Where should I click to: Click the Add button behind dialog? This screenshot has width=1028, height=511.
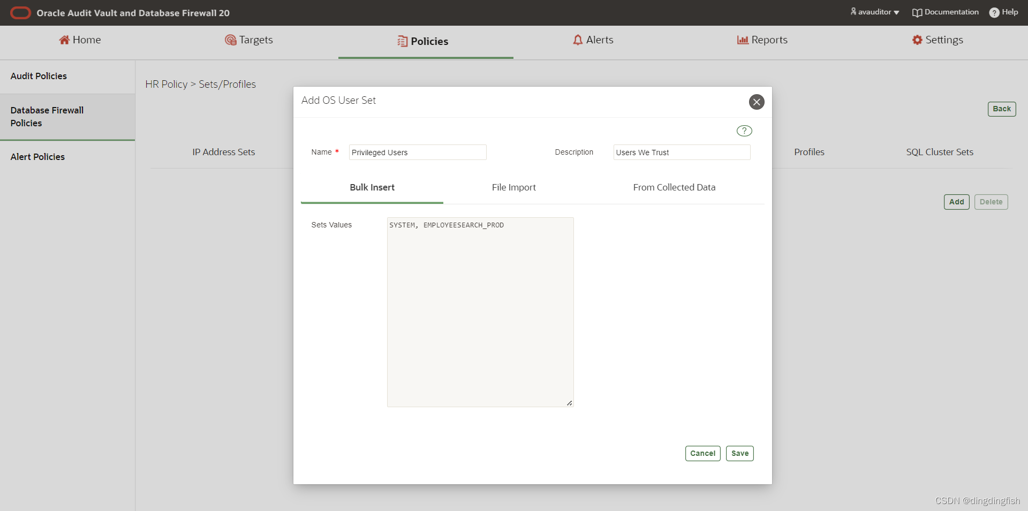click(x=956, y=202)
